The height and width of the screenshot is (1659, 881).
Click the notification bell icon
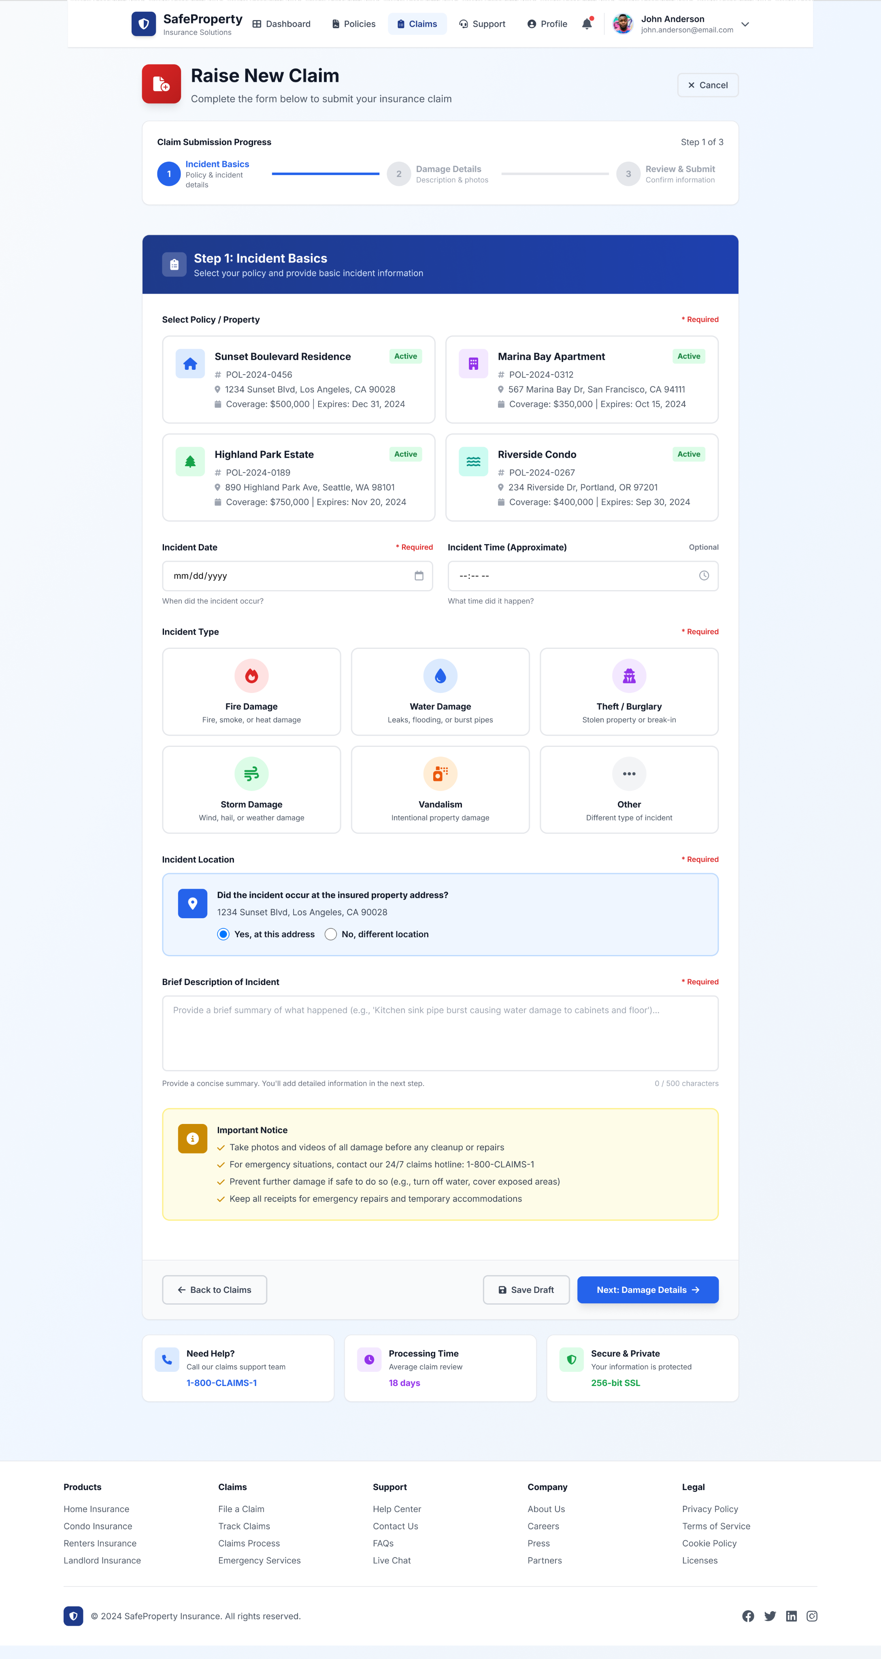click(587, 24)
